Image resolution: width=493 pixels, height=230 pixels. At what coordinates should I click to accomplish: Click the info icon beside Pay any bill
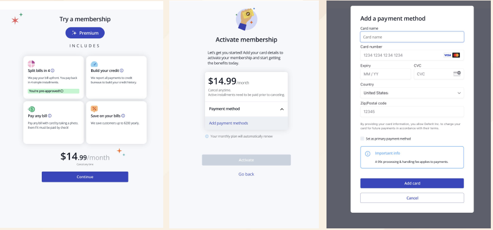(x=50, y=116)
